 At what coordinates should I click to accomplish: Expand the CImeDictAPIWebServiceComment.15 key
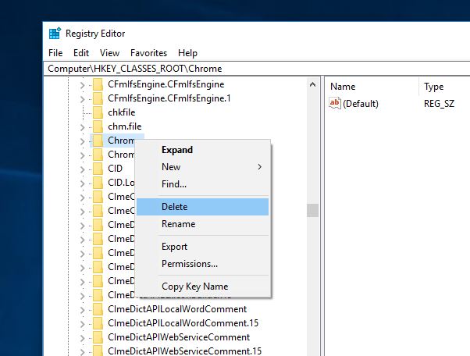tap(82, 352)
